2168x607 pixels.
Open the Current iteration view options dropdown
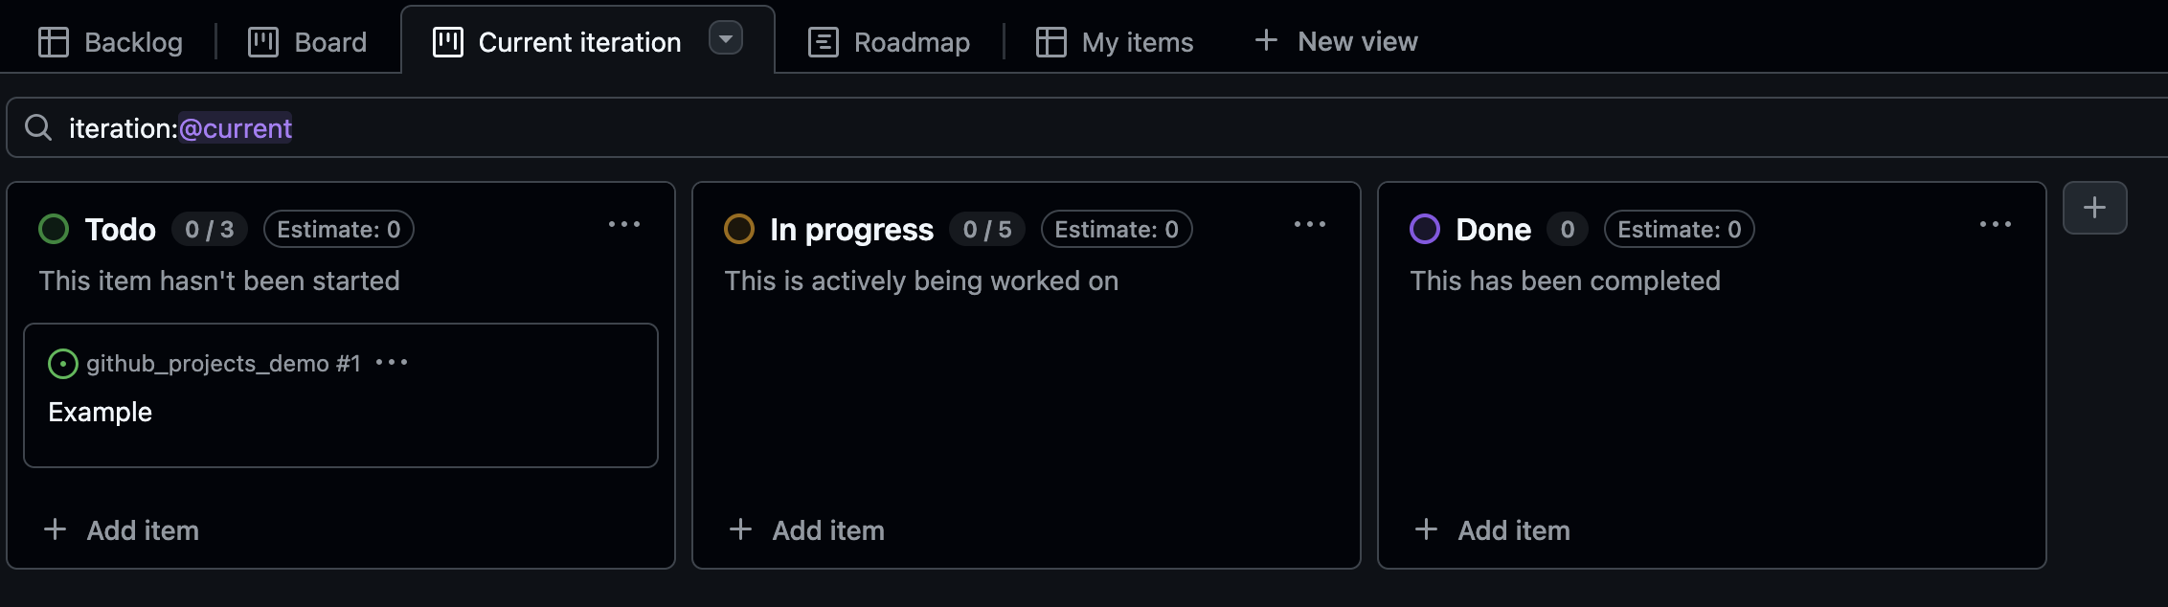click(725, 39)
